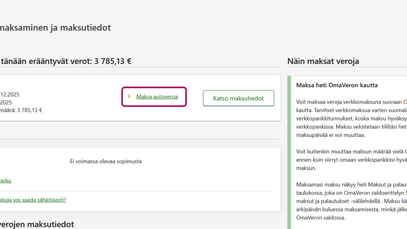Viewport: 407px width, 229px height.
Task: Click the orange chevron beside Maksa autoveroa
Action: [129, 97]
